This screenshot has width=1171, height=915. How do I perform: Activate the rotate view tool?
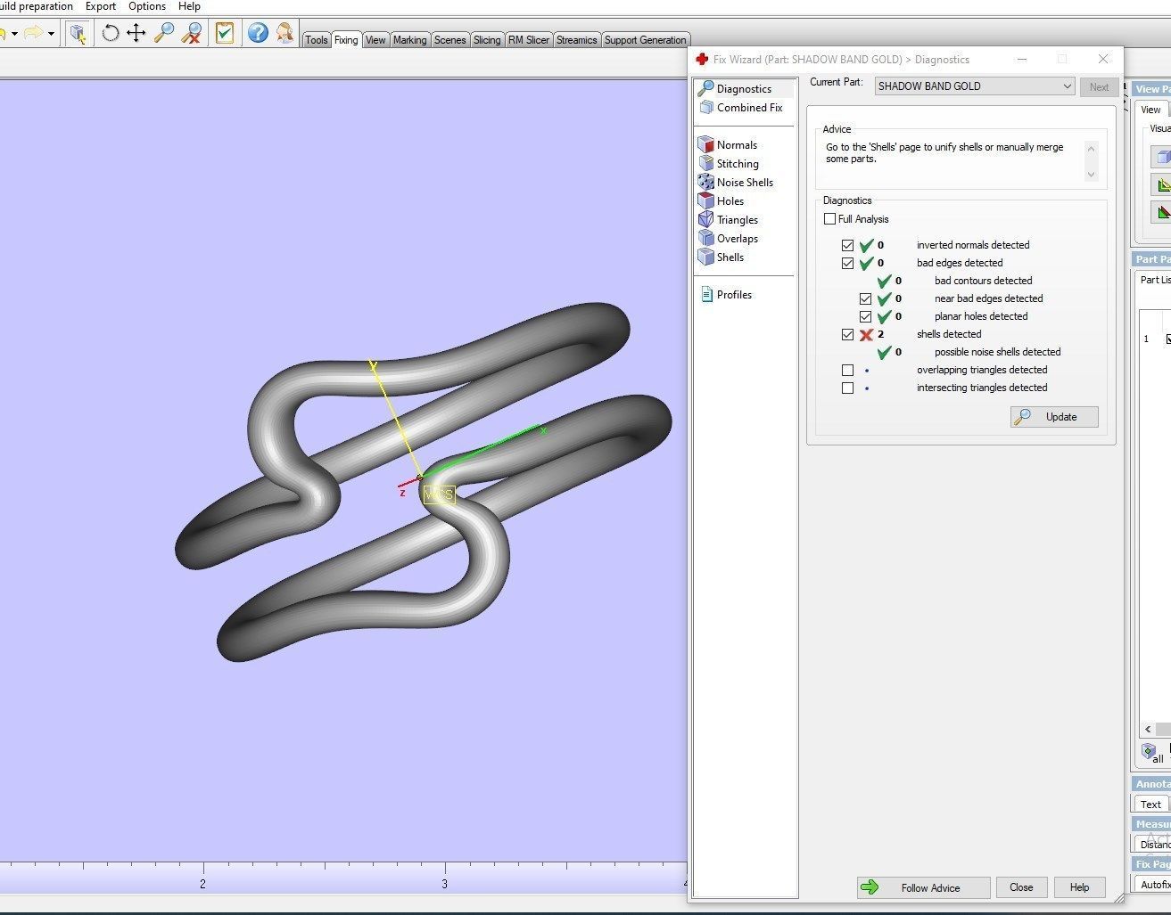point(111,34)
